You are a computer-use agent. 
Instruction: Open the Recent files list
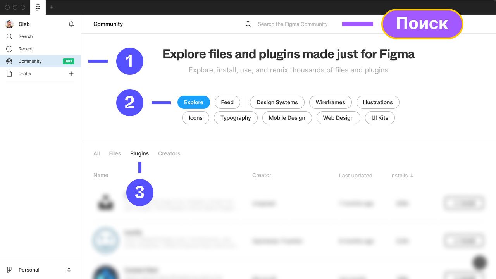pos(40,49)
